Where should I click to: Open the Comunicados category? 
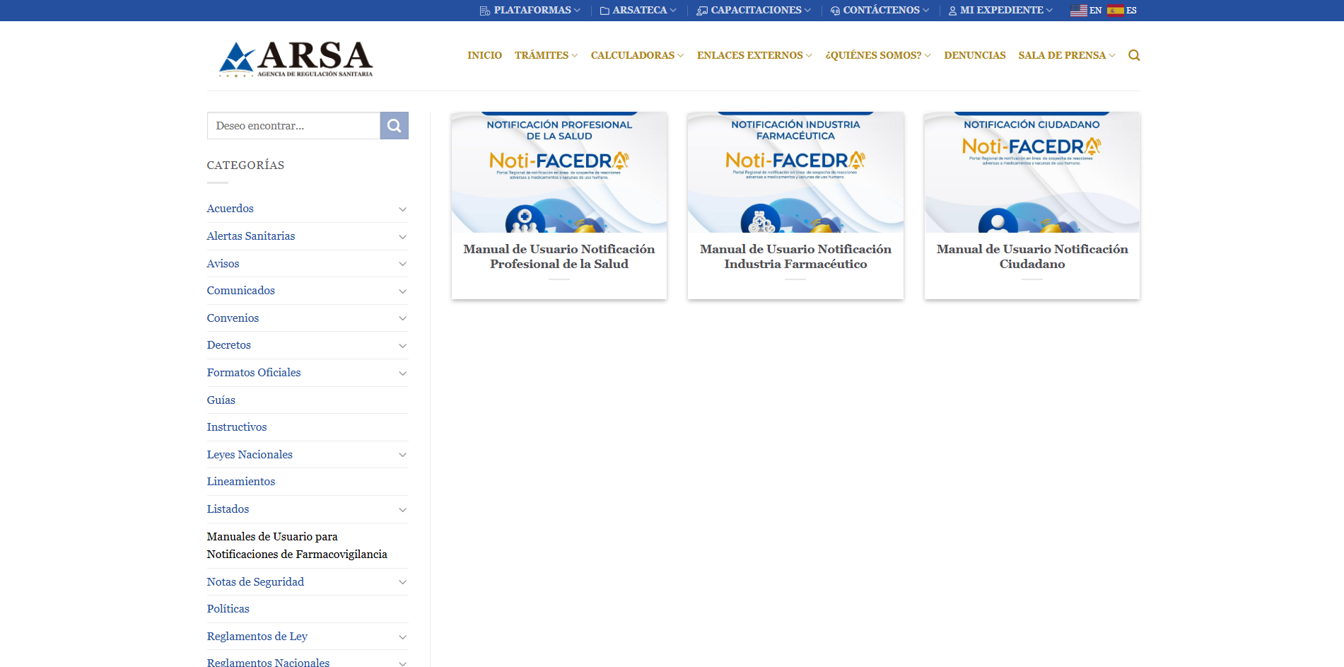(x=240, y=291)
